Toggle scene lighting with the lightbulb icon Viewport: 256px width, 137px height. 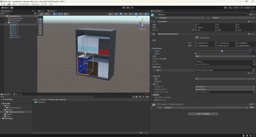tap(121, 14)
